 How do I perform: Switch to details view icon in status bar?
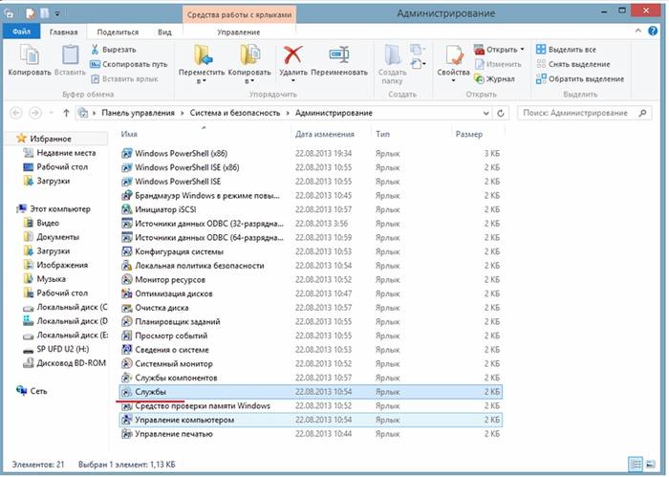coord(636,464)
